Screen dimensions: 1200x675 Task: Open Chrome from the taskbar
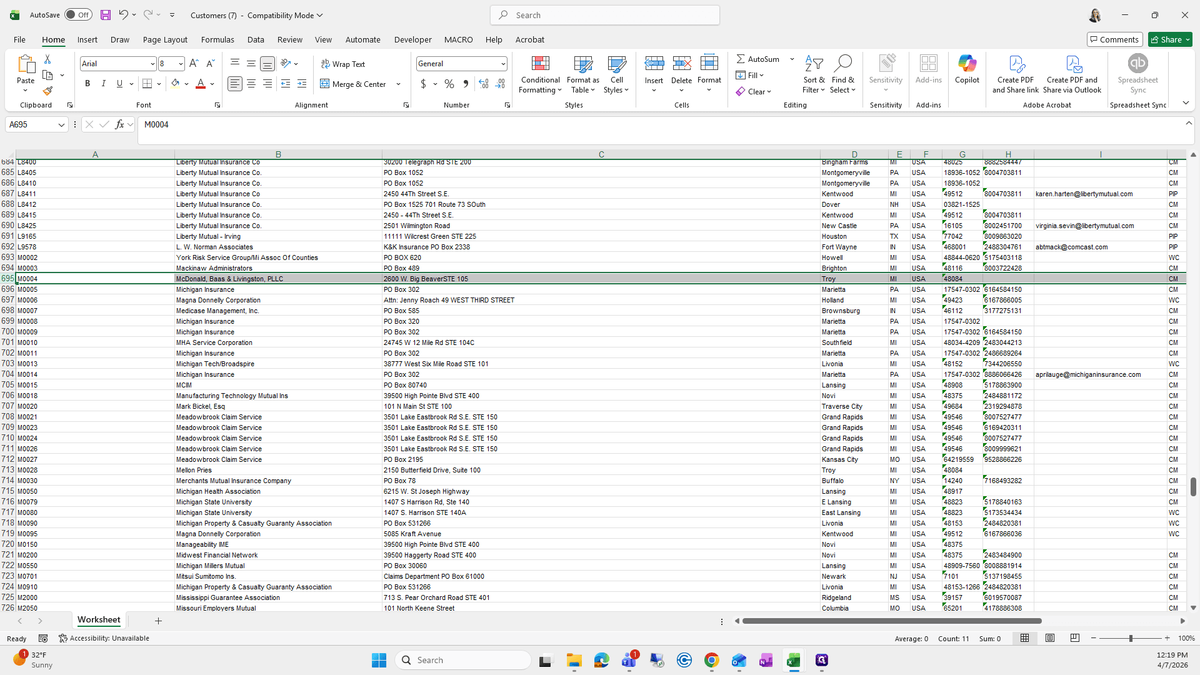click(711, 660)
